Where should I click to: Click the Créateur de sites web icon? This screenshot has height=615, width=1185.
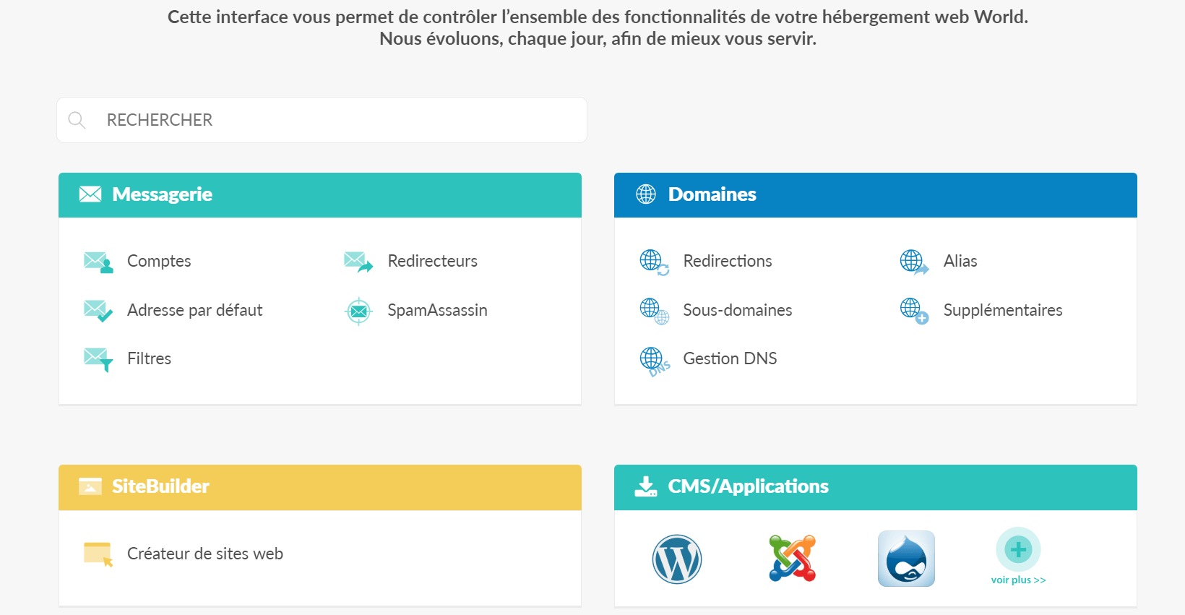tap(98, 554)
